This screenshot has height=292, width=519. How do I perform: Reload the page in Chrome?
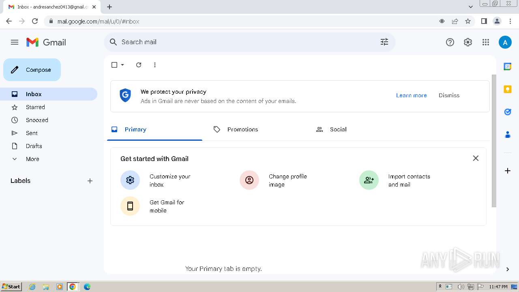(35, 21)
